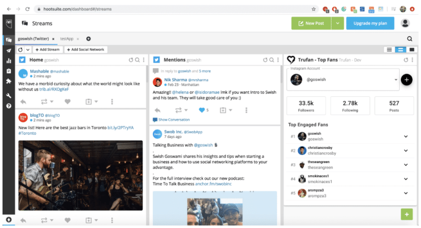This screenshot has width=421, height=228.
Task: Open refresh interval dropdown arrow
Action: click(x=27, y=49)
